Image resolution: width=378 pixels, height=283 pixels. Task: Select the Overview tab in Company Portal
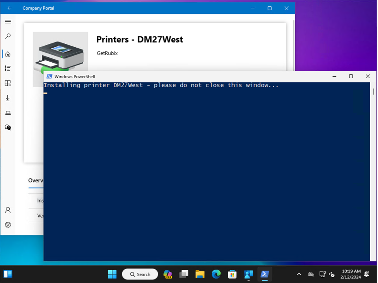point(36,180)
